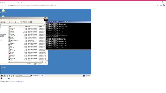The image size is (166, 93).
Task: Select the 9 KB MS-DOS Application file icon
Action: click(x=9, y=42)
